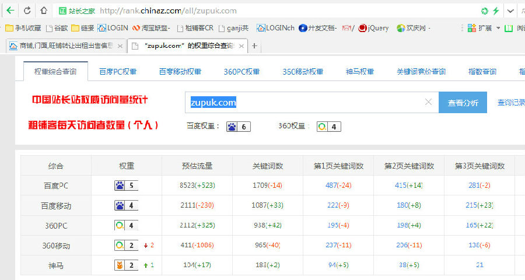Open the 淘宝联盟 bookmark
525x280 pixels.
(151, 28)
